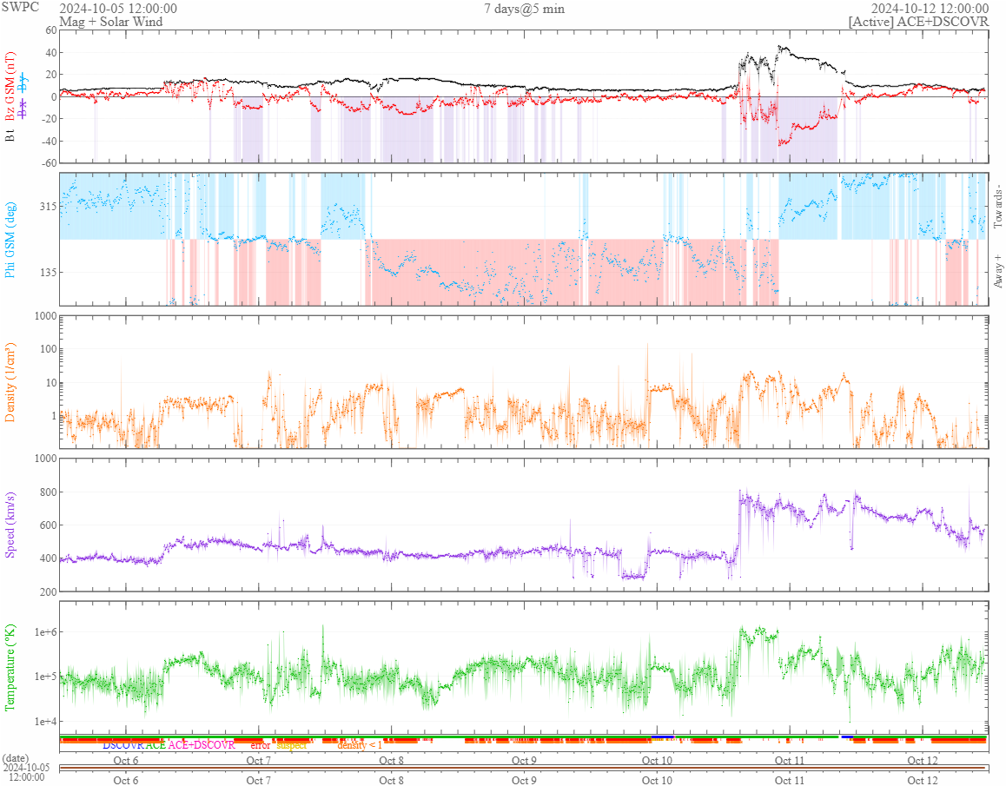Open the '7 days@5 min' time span selector
The height and width of the screenshot is (786, 1006).
point(524,9)
